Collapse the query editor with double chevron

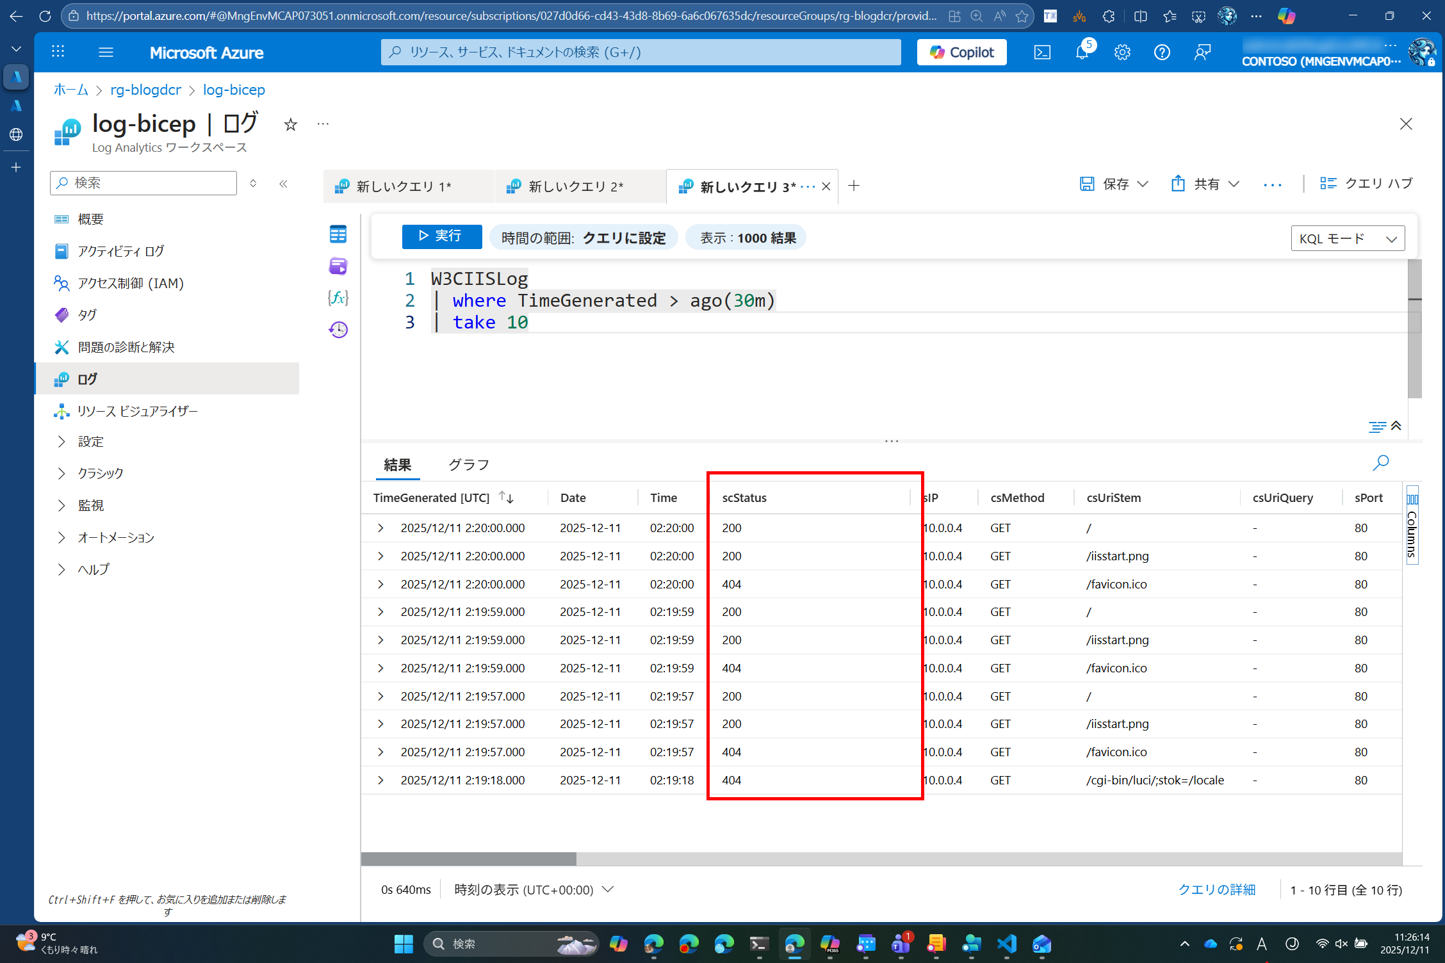pos(1396,426)
